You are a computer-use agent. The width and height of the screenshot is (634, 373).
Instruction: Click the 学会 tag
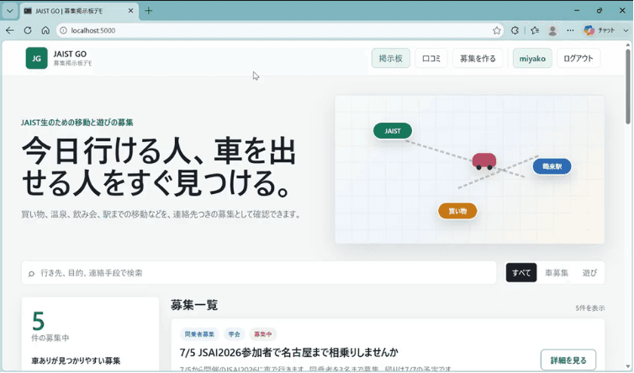click(234, 334)
